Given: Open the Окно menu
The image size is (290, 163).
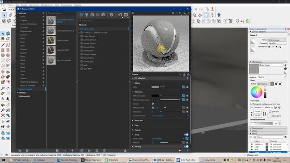Looking at the screenshot, I should [x=57, y=5].
